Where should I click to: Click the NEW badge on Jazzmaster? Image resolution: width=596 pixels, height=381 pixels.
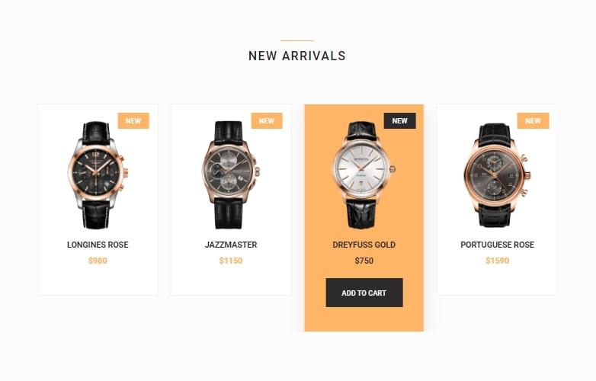click(267, 121)
